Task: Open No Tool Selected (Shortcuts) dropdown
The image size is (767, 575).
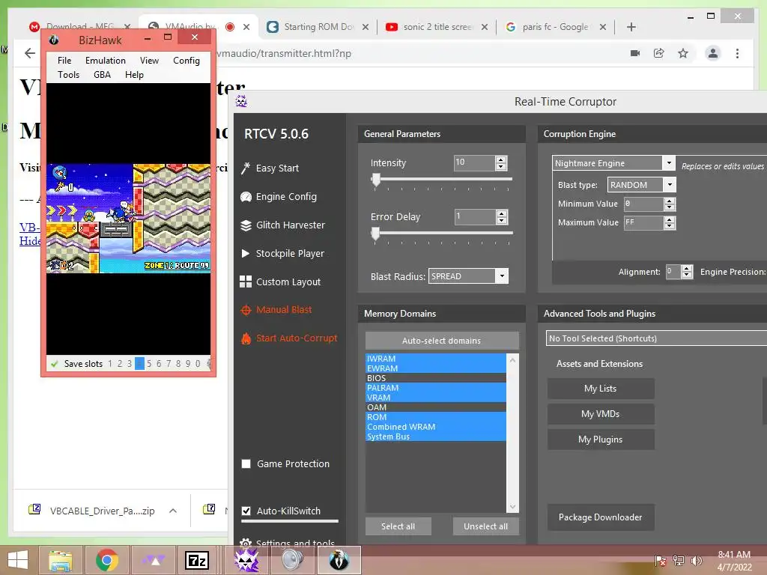Action: [656, 338]
